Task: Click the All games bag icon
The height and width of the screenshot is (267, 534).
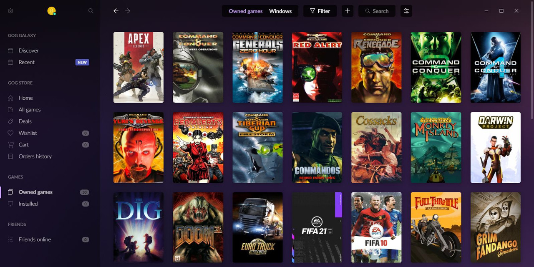Action: coord(11,110)
